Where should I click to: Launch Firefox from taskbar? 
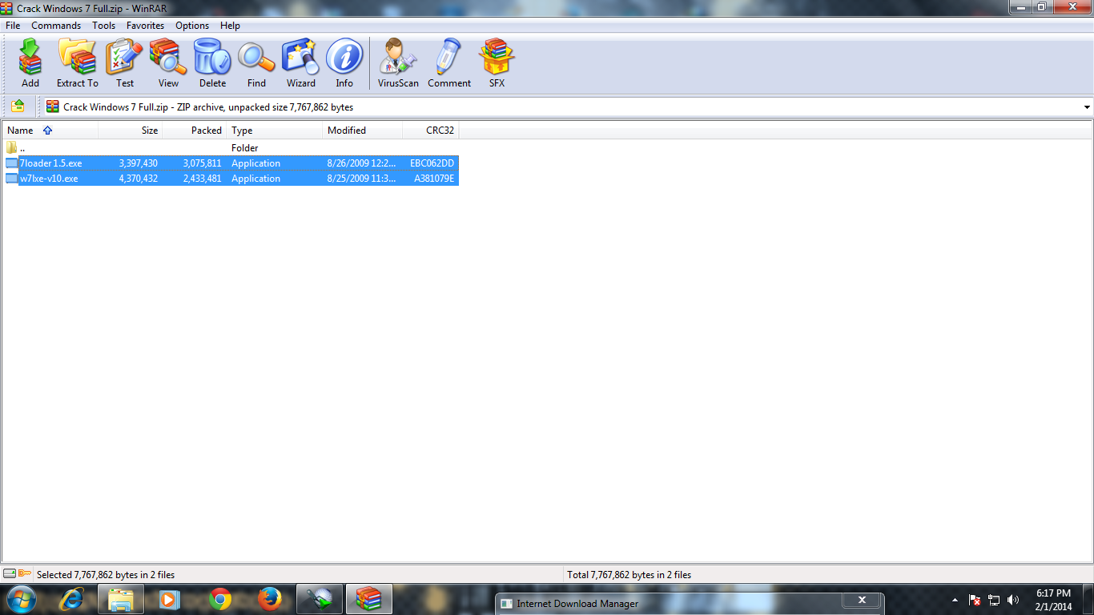click(x=270, y=599)
